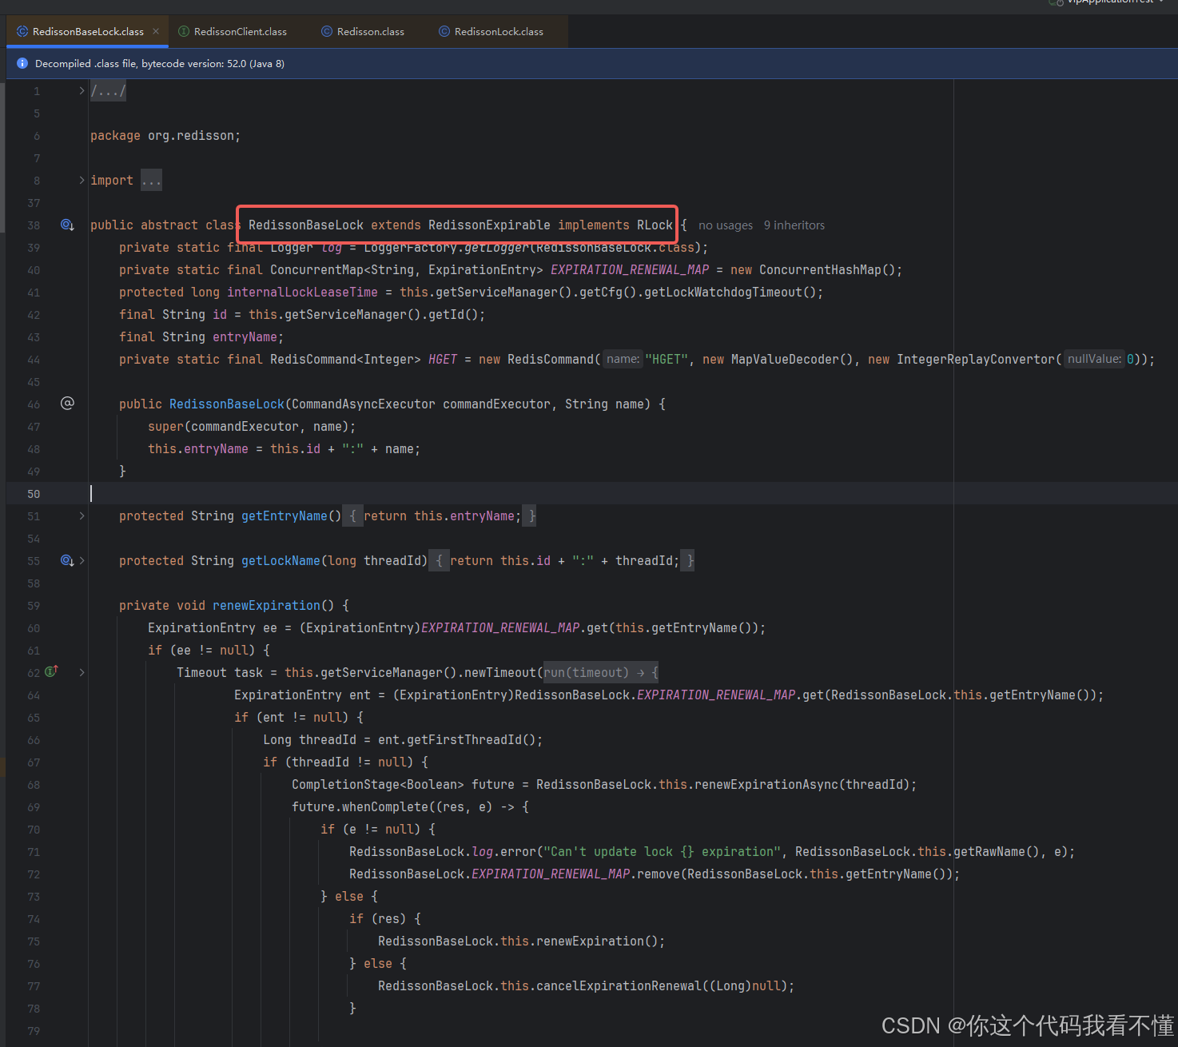Click the RLock interface name
This screenshot has height=1047, width=1178.
pyautogui.click(x=655, y=225)
